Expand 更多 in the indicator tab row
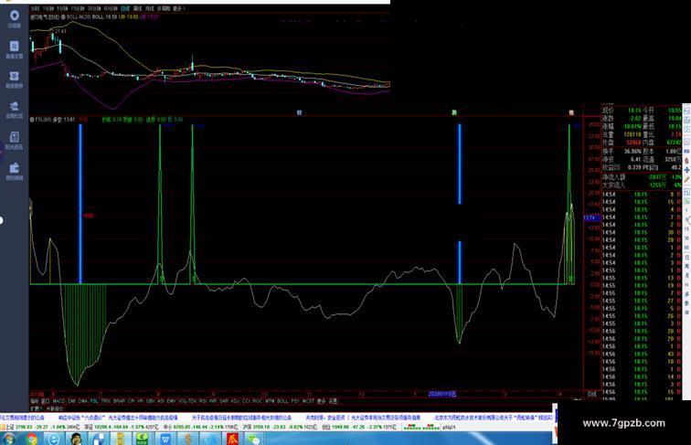Screen dimensions: 691x445 322,401
